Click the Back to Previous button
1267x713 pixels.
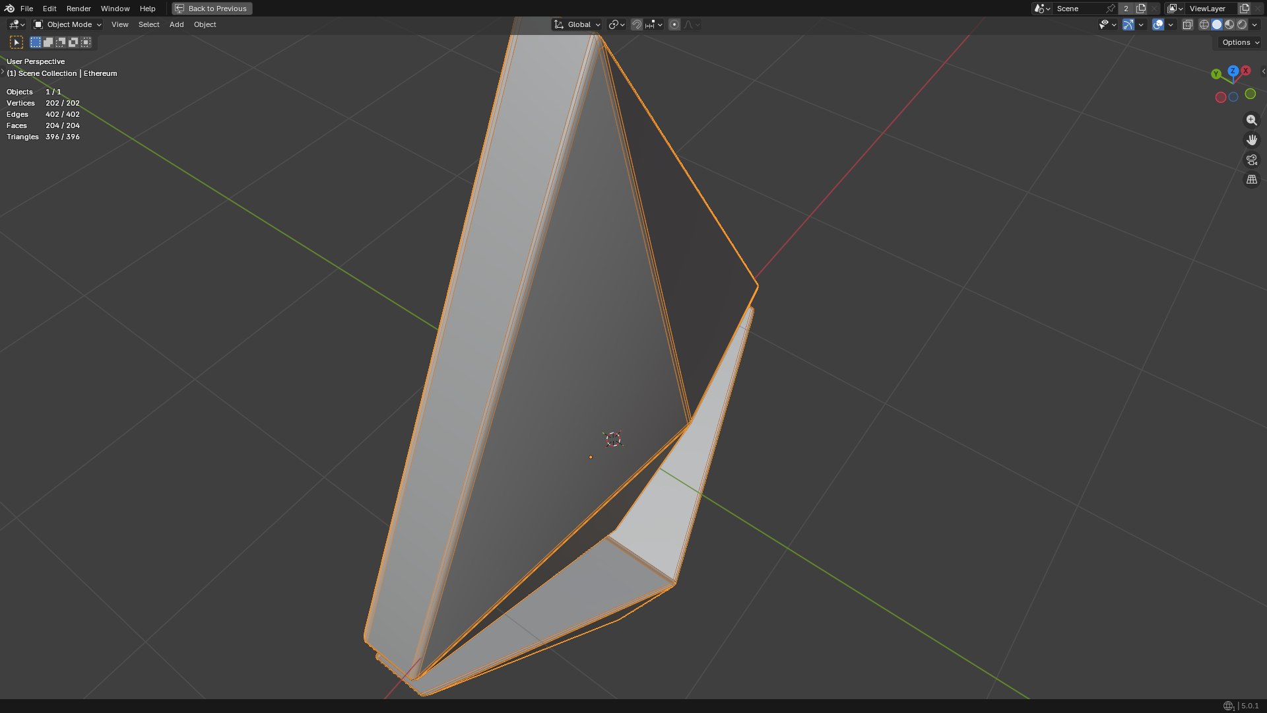click(212, 9)
